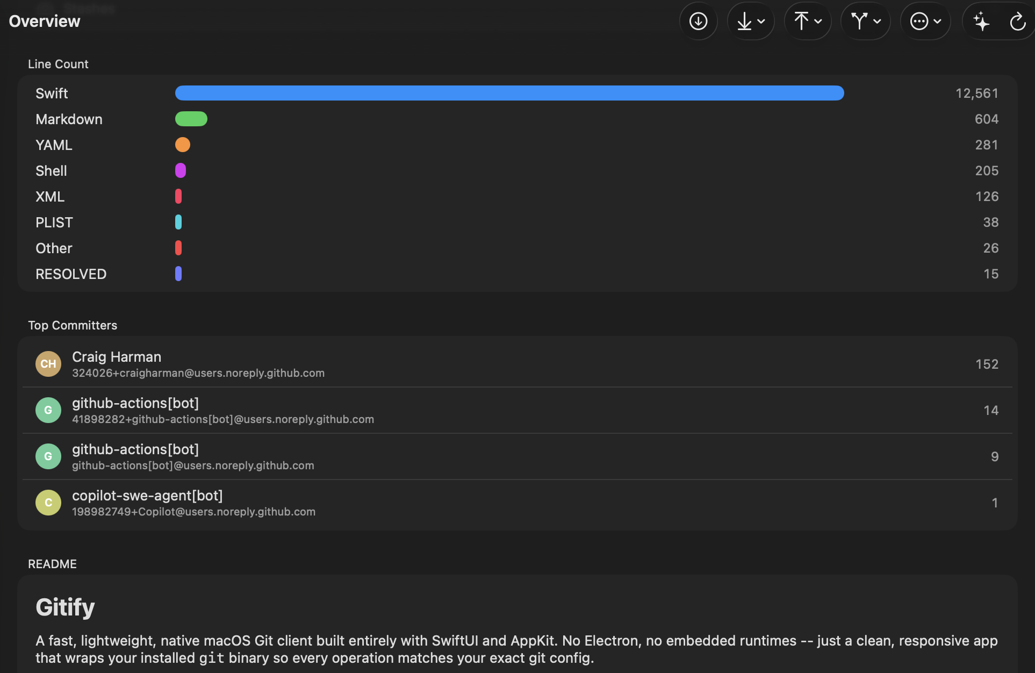
Task: Click the PLIST line count 38
Action: coord(991,223)
